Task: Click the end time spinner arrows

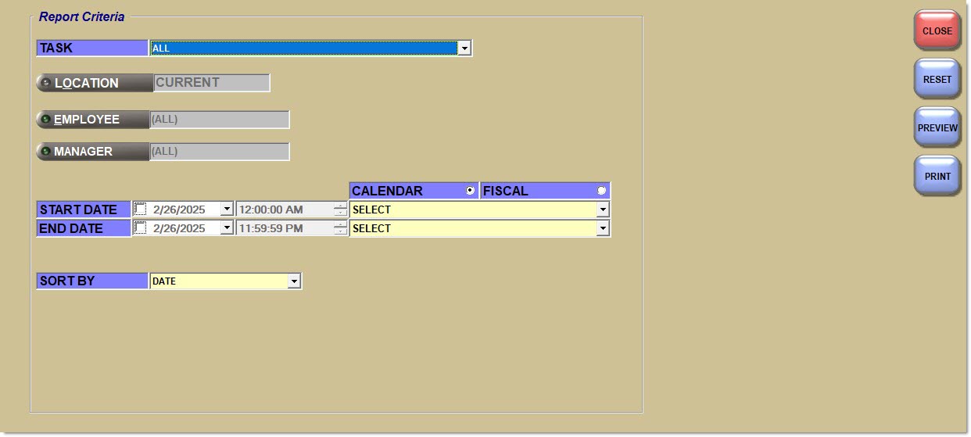Action: (340, 228)
